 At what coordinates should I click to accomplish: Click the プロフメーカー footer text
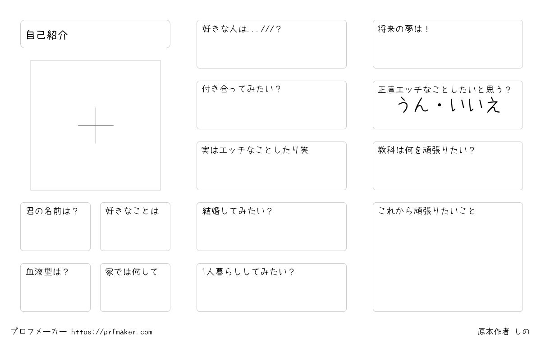click(39, 332)
